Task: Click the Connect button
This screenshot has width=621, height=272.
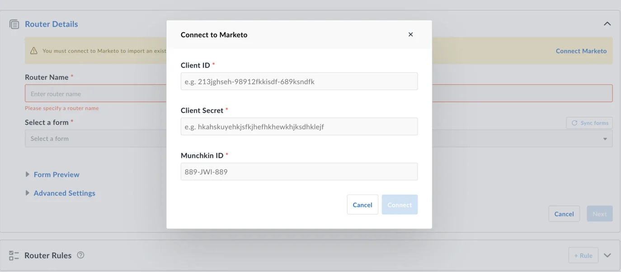Action: point(400,204)
